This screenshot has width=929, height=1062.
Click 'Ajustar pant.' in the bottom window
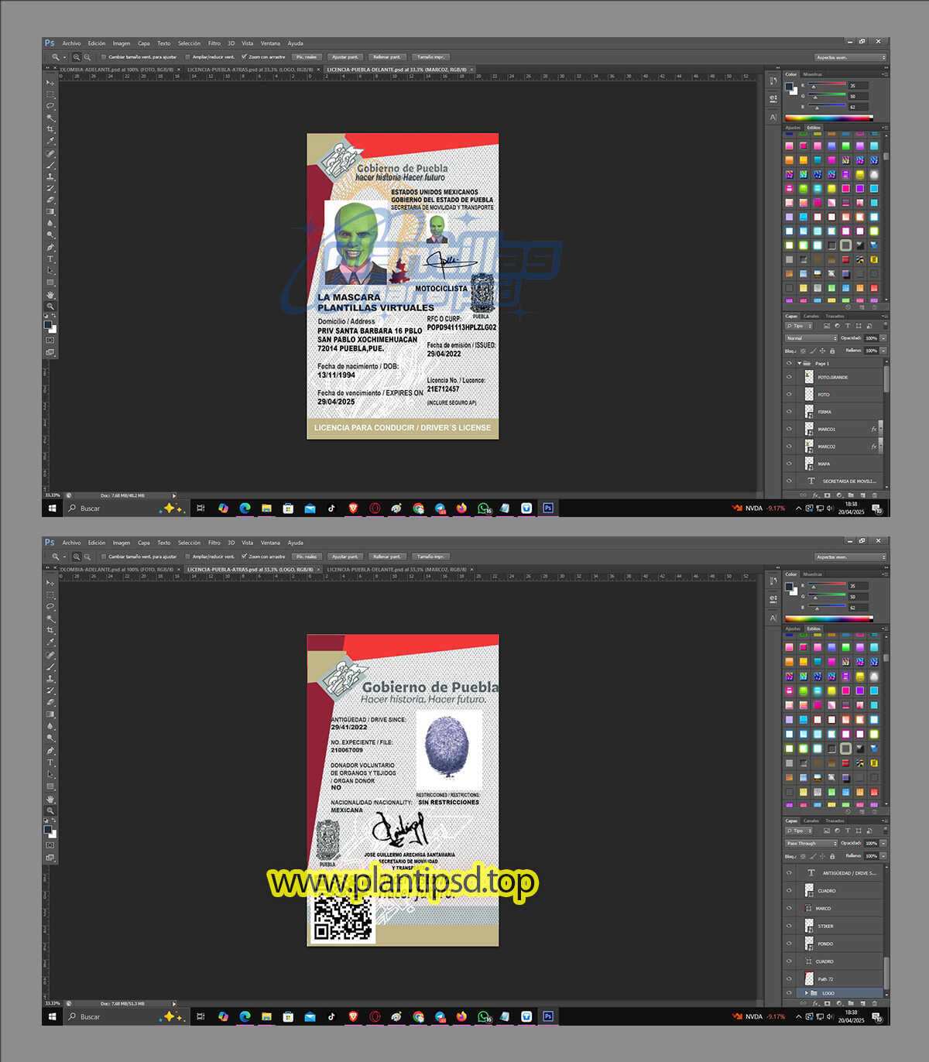(x=345, y=557)
